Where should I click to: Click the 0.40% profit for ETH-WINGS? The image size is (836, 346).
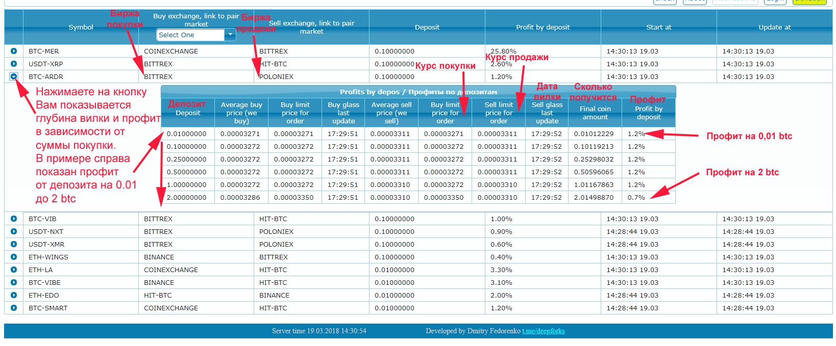[x=501, y=257]
